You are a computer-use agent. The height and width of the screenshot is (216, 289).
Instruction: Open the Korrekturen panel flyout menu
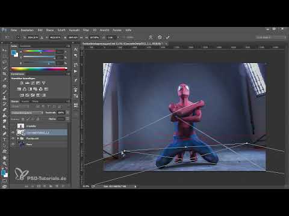[x=68, y=74]
